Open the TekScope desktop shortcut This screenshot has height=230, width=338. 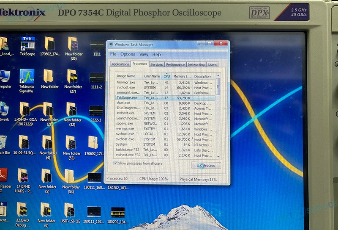(x=28, y=44)
